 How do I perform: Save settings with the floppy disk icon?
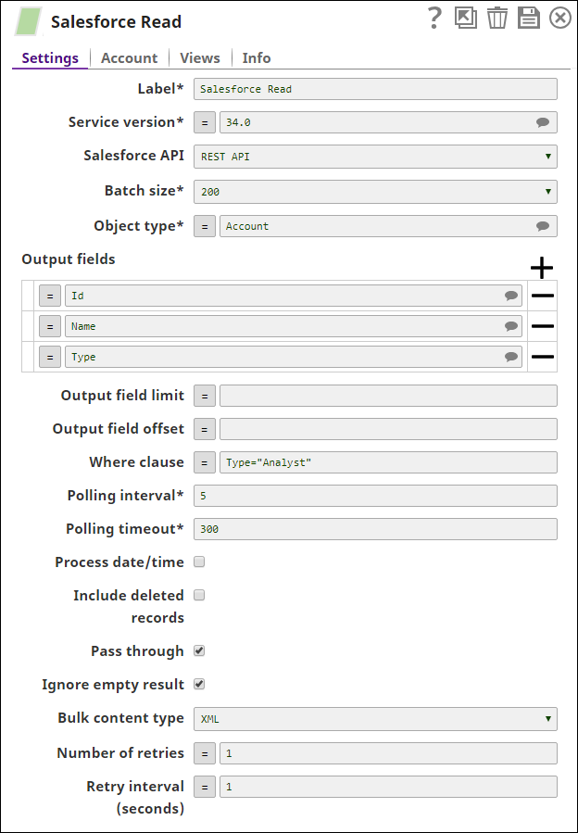(529, 19)
